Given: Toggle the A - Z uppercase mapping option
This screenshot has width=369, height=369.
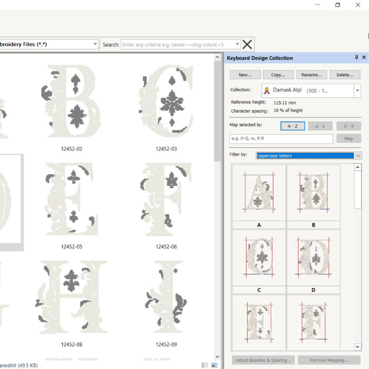Looking at the screenshot, I should pos(292,126).
